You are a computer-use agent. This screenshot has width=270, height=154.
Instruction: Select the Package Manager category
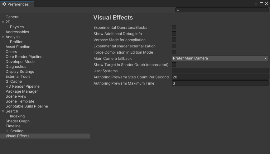click(22, 91)
